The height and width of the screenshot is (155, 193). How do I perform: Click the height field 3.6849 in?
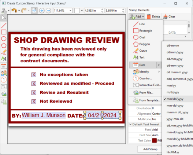(x=114, y=11)
